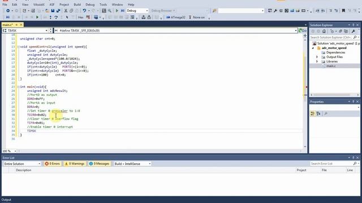Toggle the 0 Messages filter
Viewport: 362px width, 203px height.
99,164
